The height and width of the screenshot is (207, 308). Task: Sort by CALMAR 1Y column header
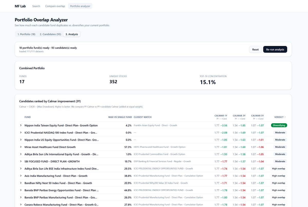point(221,117)
